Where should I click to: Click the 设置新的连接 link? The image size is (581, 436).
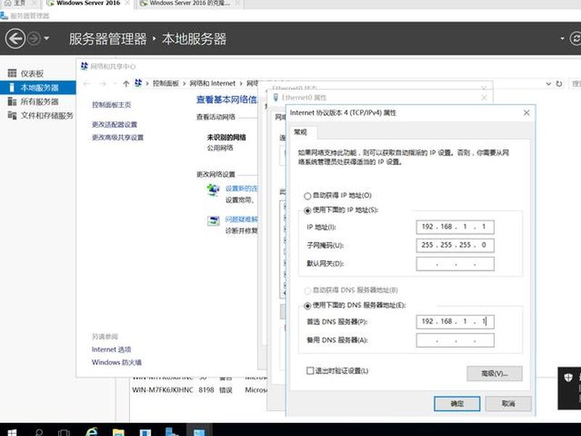click(x=242, y=189)
